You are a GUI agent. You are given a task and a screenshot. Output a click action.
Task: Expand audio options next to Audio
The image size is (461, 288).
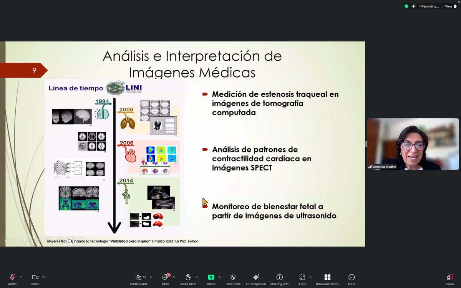[20, 277]
